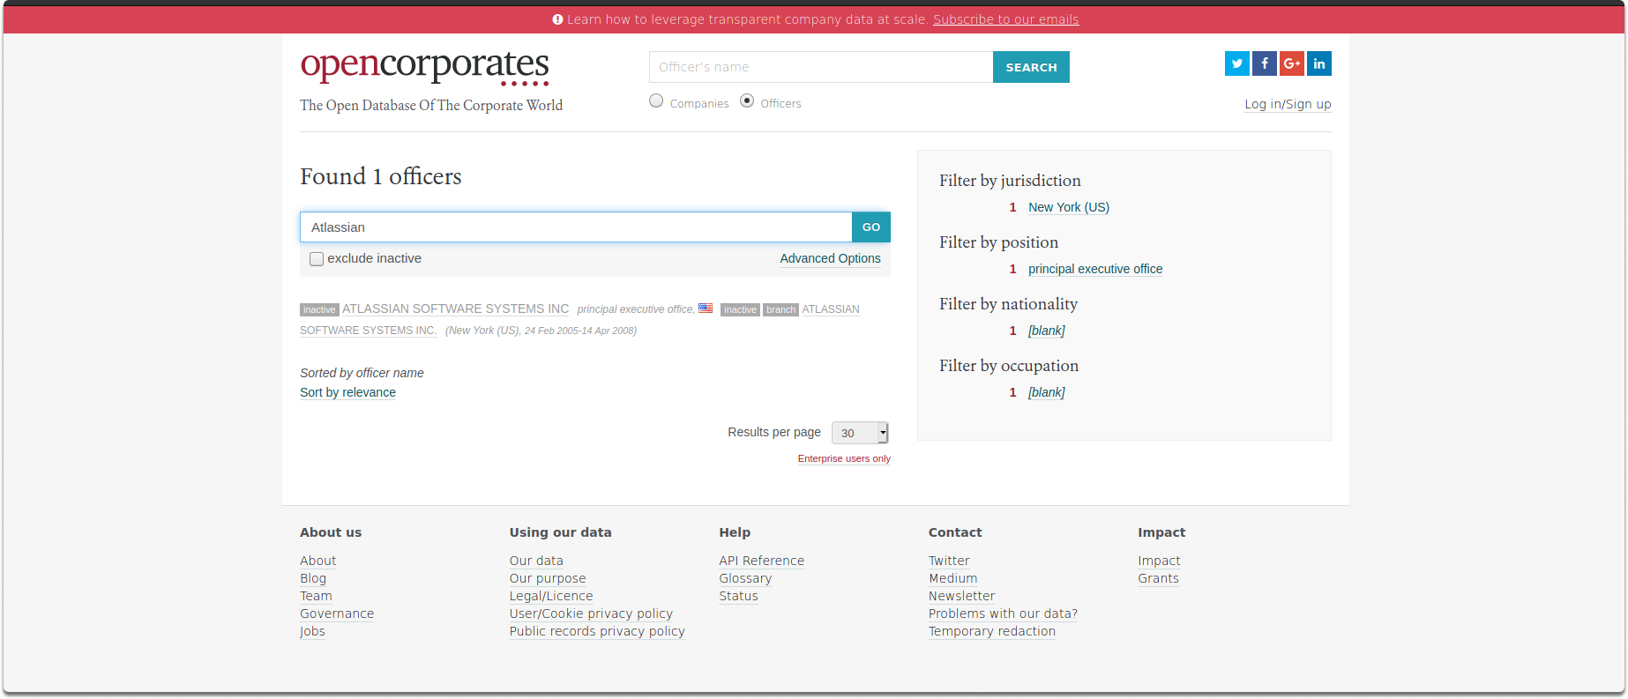
Task: Open Legal/Licence footer link
Action: point(551,596)
